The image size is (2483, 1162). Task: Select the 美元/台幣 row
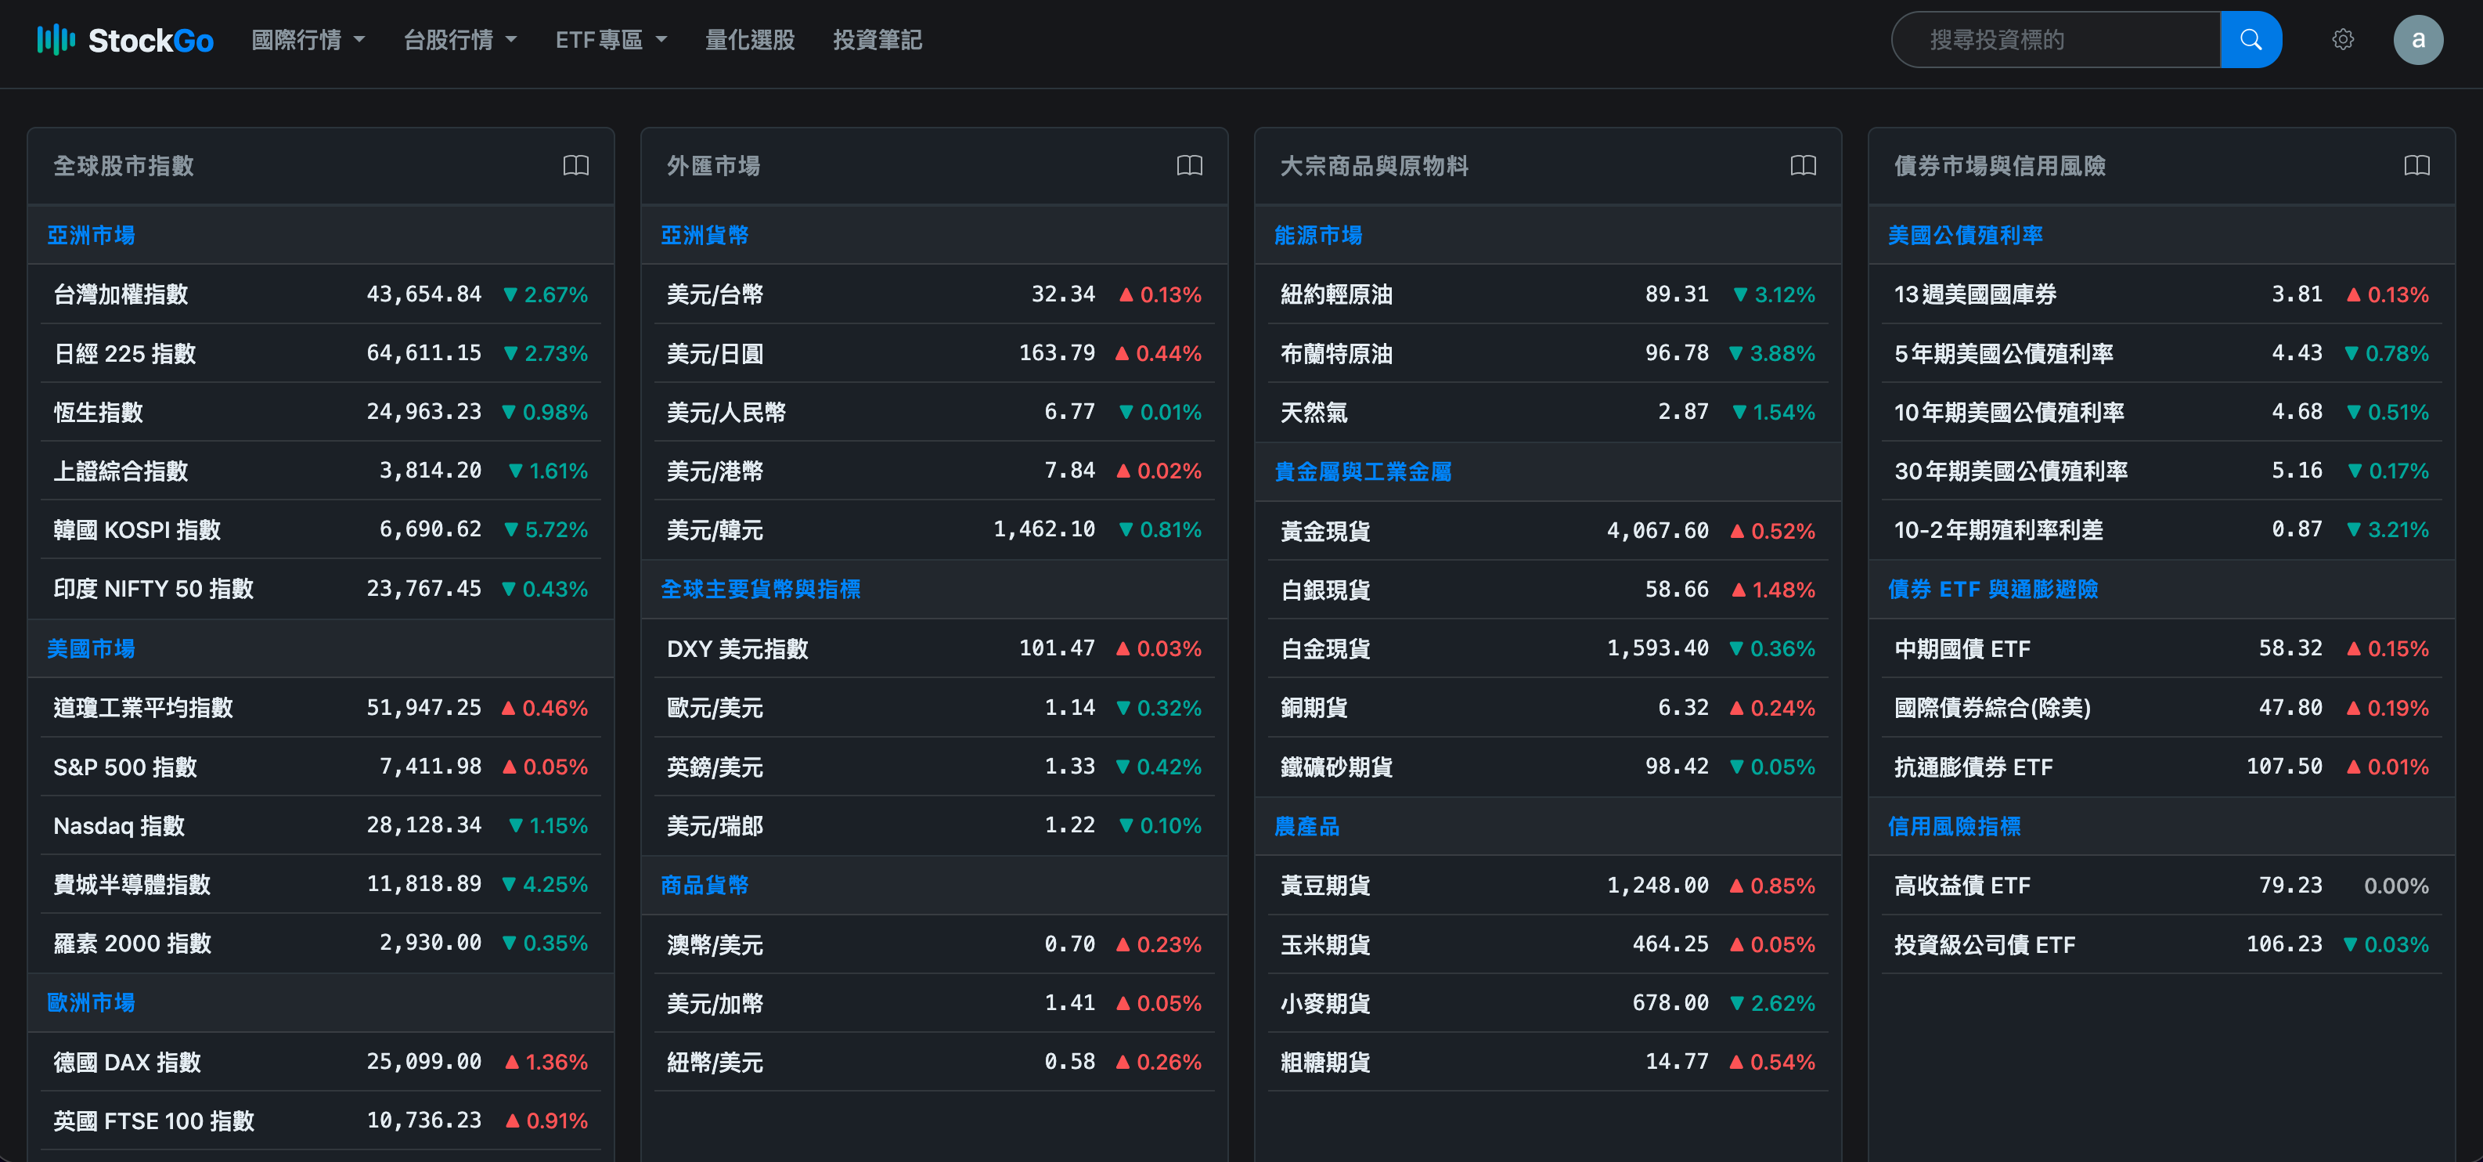pyautogui.click(x=934, y=294)
